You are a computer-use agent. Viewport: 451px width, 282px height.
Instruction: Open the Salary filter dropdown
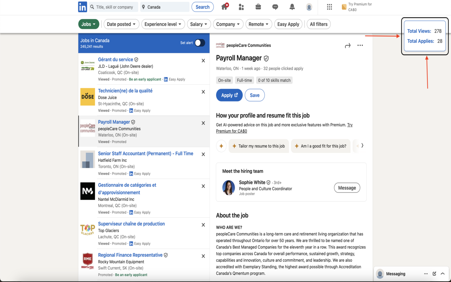[x=199, y=24]
